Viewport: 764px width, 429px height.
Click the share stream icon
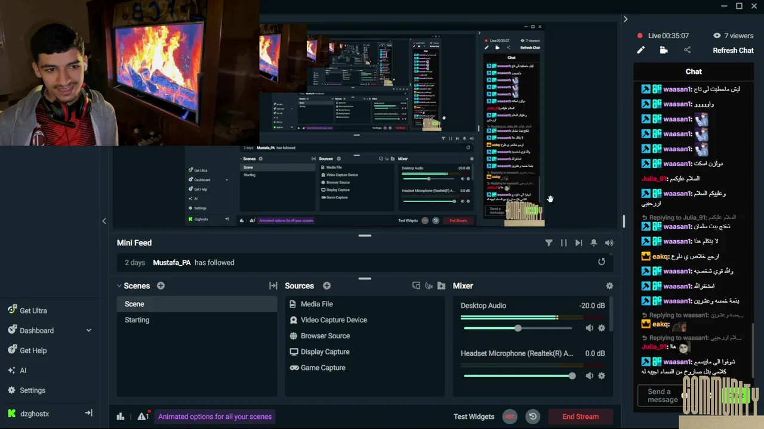click(x=687, y=50)
